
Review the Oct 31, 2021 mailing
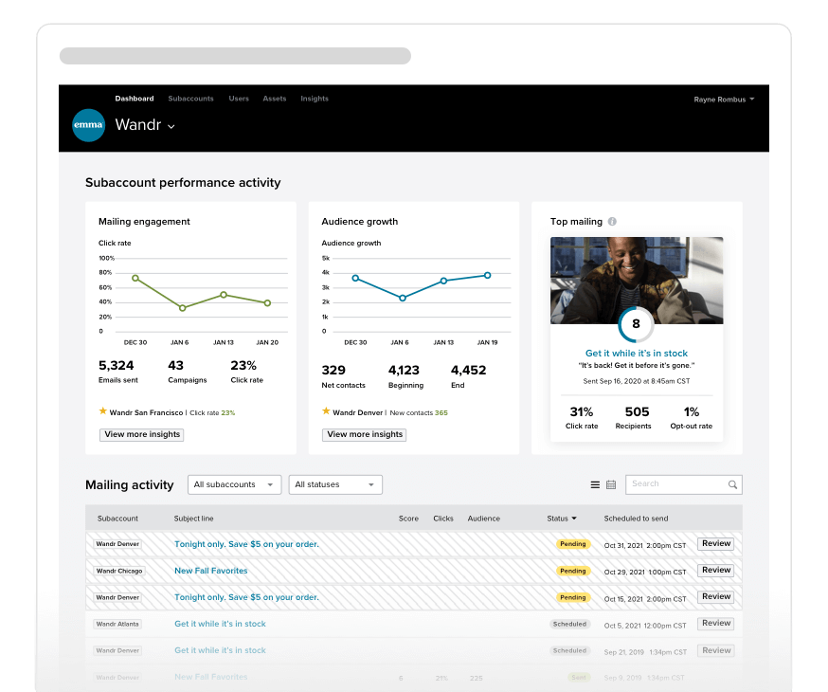point(715,543)
